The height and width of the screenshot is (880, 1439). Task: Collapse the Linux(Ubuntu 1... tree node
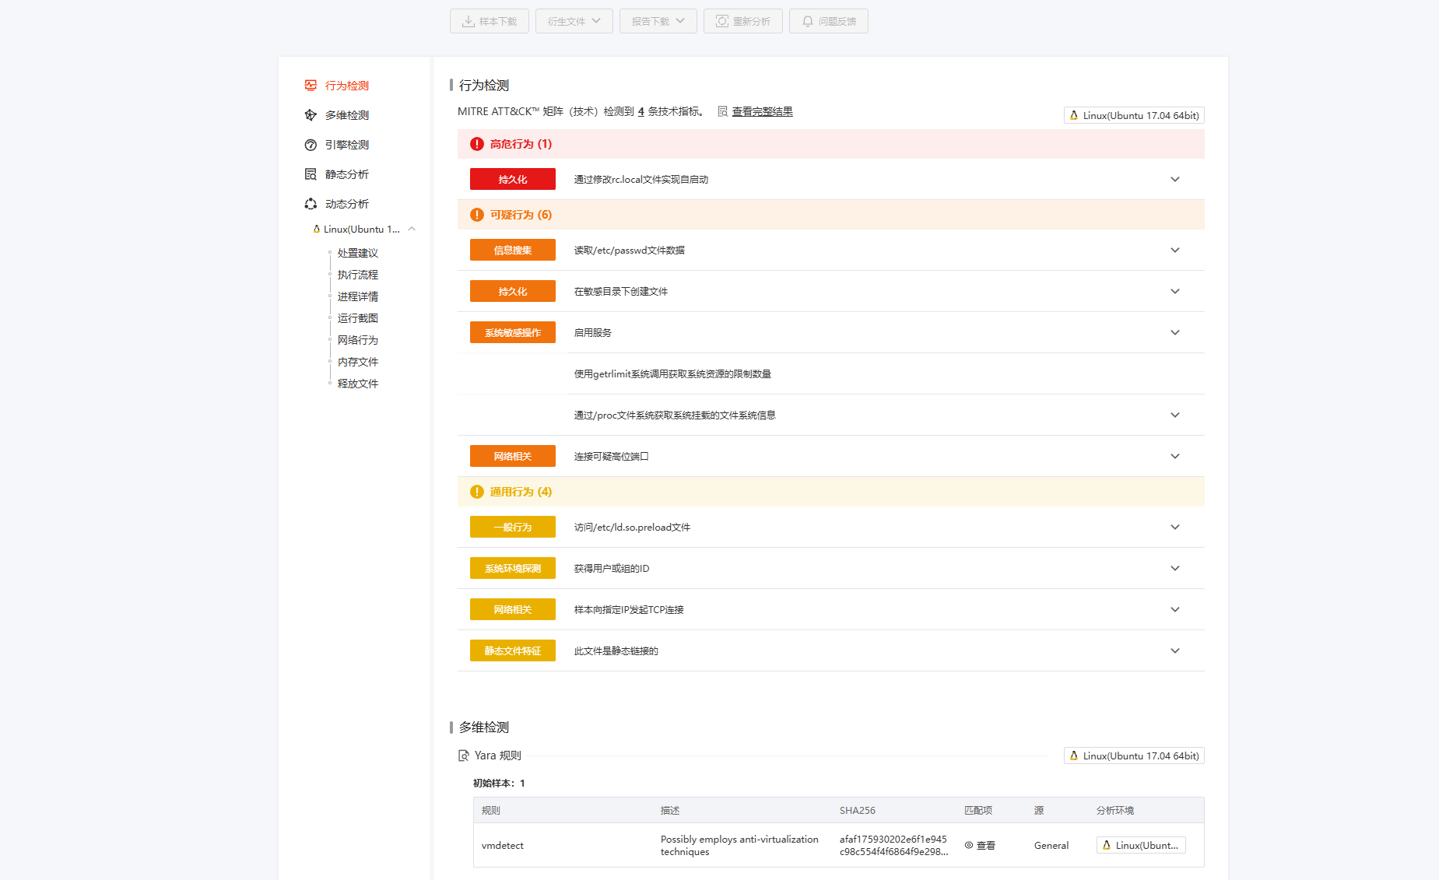point(412,229)
